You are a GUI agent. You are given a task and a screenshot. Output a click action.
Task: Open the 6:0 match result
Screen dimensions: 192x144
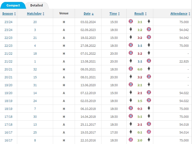pos(140,69)
